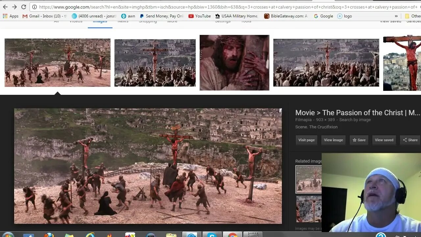Open the YouTube bookmark
Viewport: 421px width, 237px height.
point(200,16)
